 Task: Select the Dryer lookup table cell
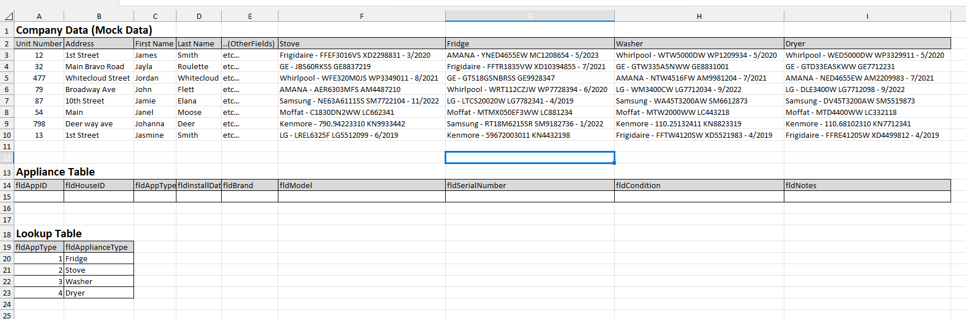pos(99,293)
